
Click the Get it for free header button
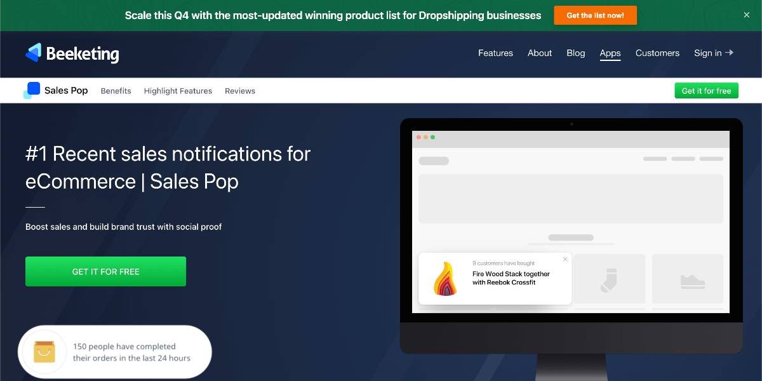coord(706,91)
